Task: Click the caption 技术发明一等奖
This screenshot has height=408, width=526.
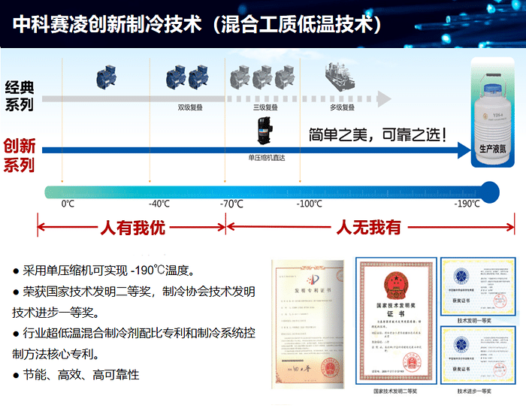Action: click(474, 321)
